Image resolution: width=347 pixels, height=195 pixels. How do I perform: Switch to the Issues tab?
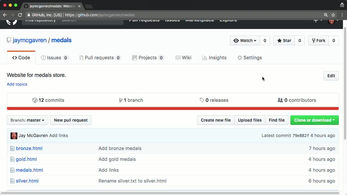coord(54,58)
